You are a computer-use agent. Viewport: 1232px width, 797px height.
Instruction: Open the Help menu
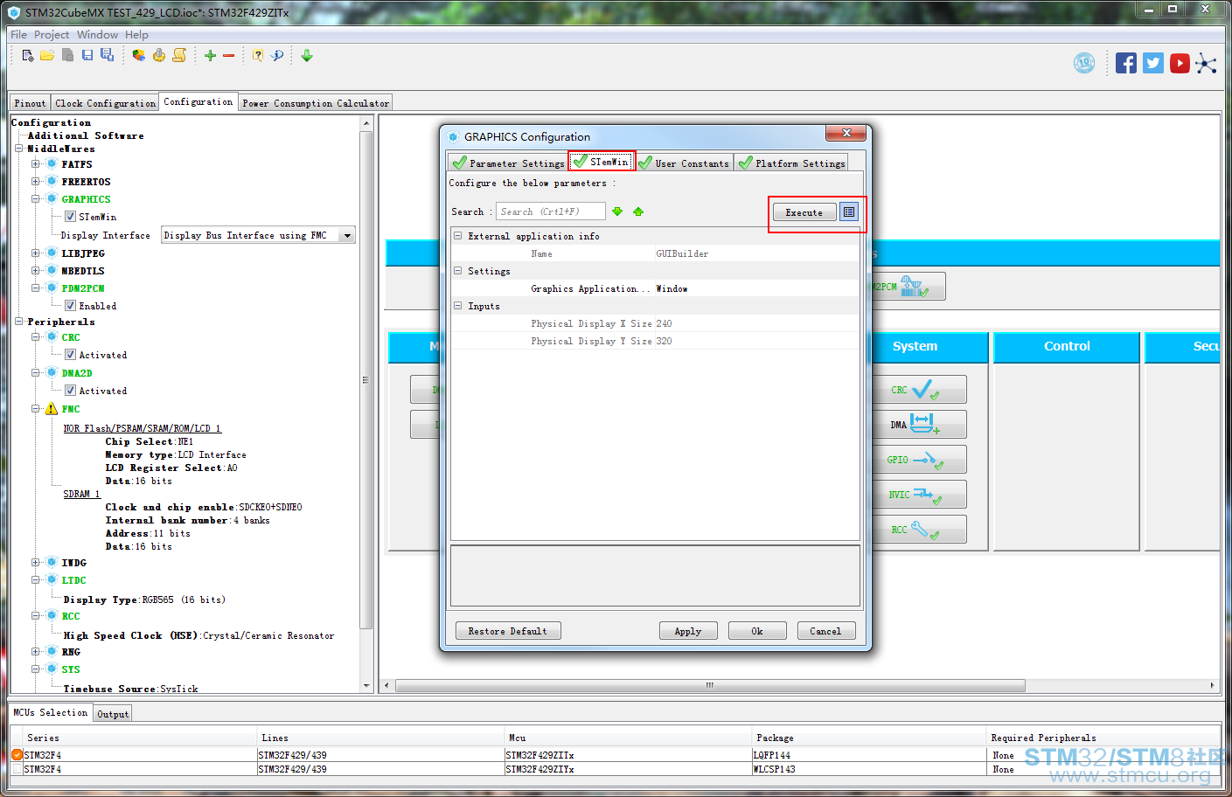tap(136, 35)
